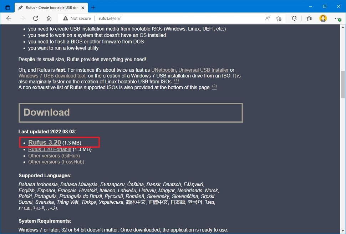
Task: Open Settings and more menu
Action: (337, 18)
